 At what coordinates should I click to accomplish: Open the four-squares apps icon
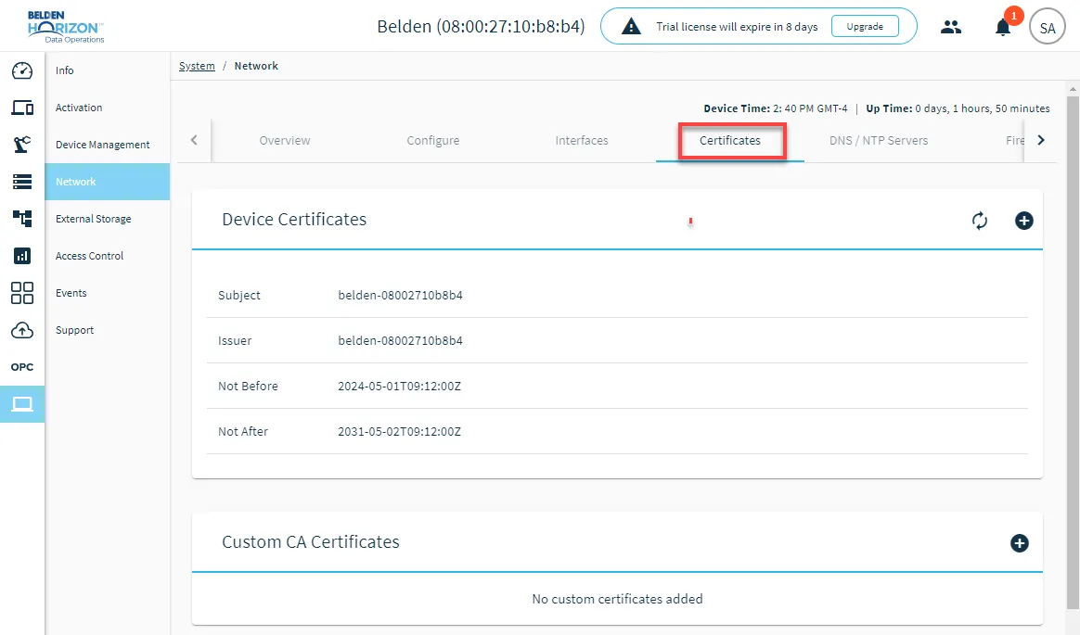(x=22, y=293)
